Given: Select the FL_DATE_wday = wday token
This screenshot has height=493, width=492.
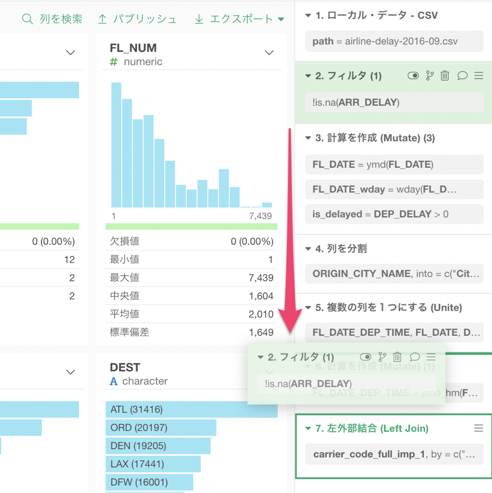Looking at the screenshot, I should [394, 189].
